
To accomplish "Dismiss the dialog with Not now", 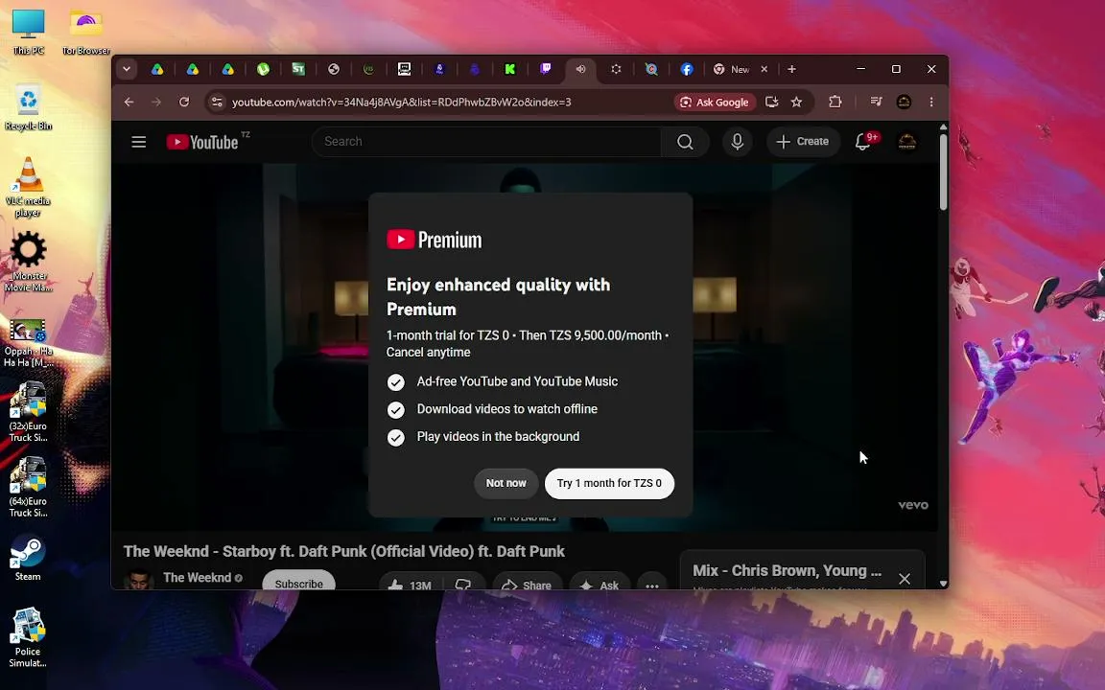I will (506, 484).
